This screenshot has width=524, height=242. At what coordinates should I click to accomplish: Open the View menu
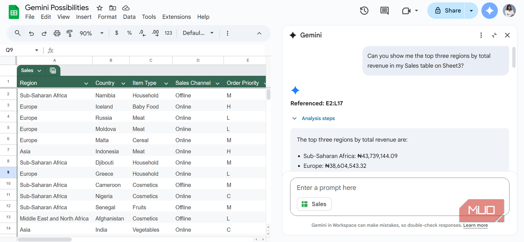tap(64, 17)
